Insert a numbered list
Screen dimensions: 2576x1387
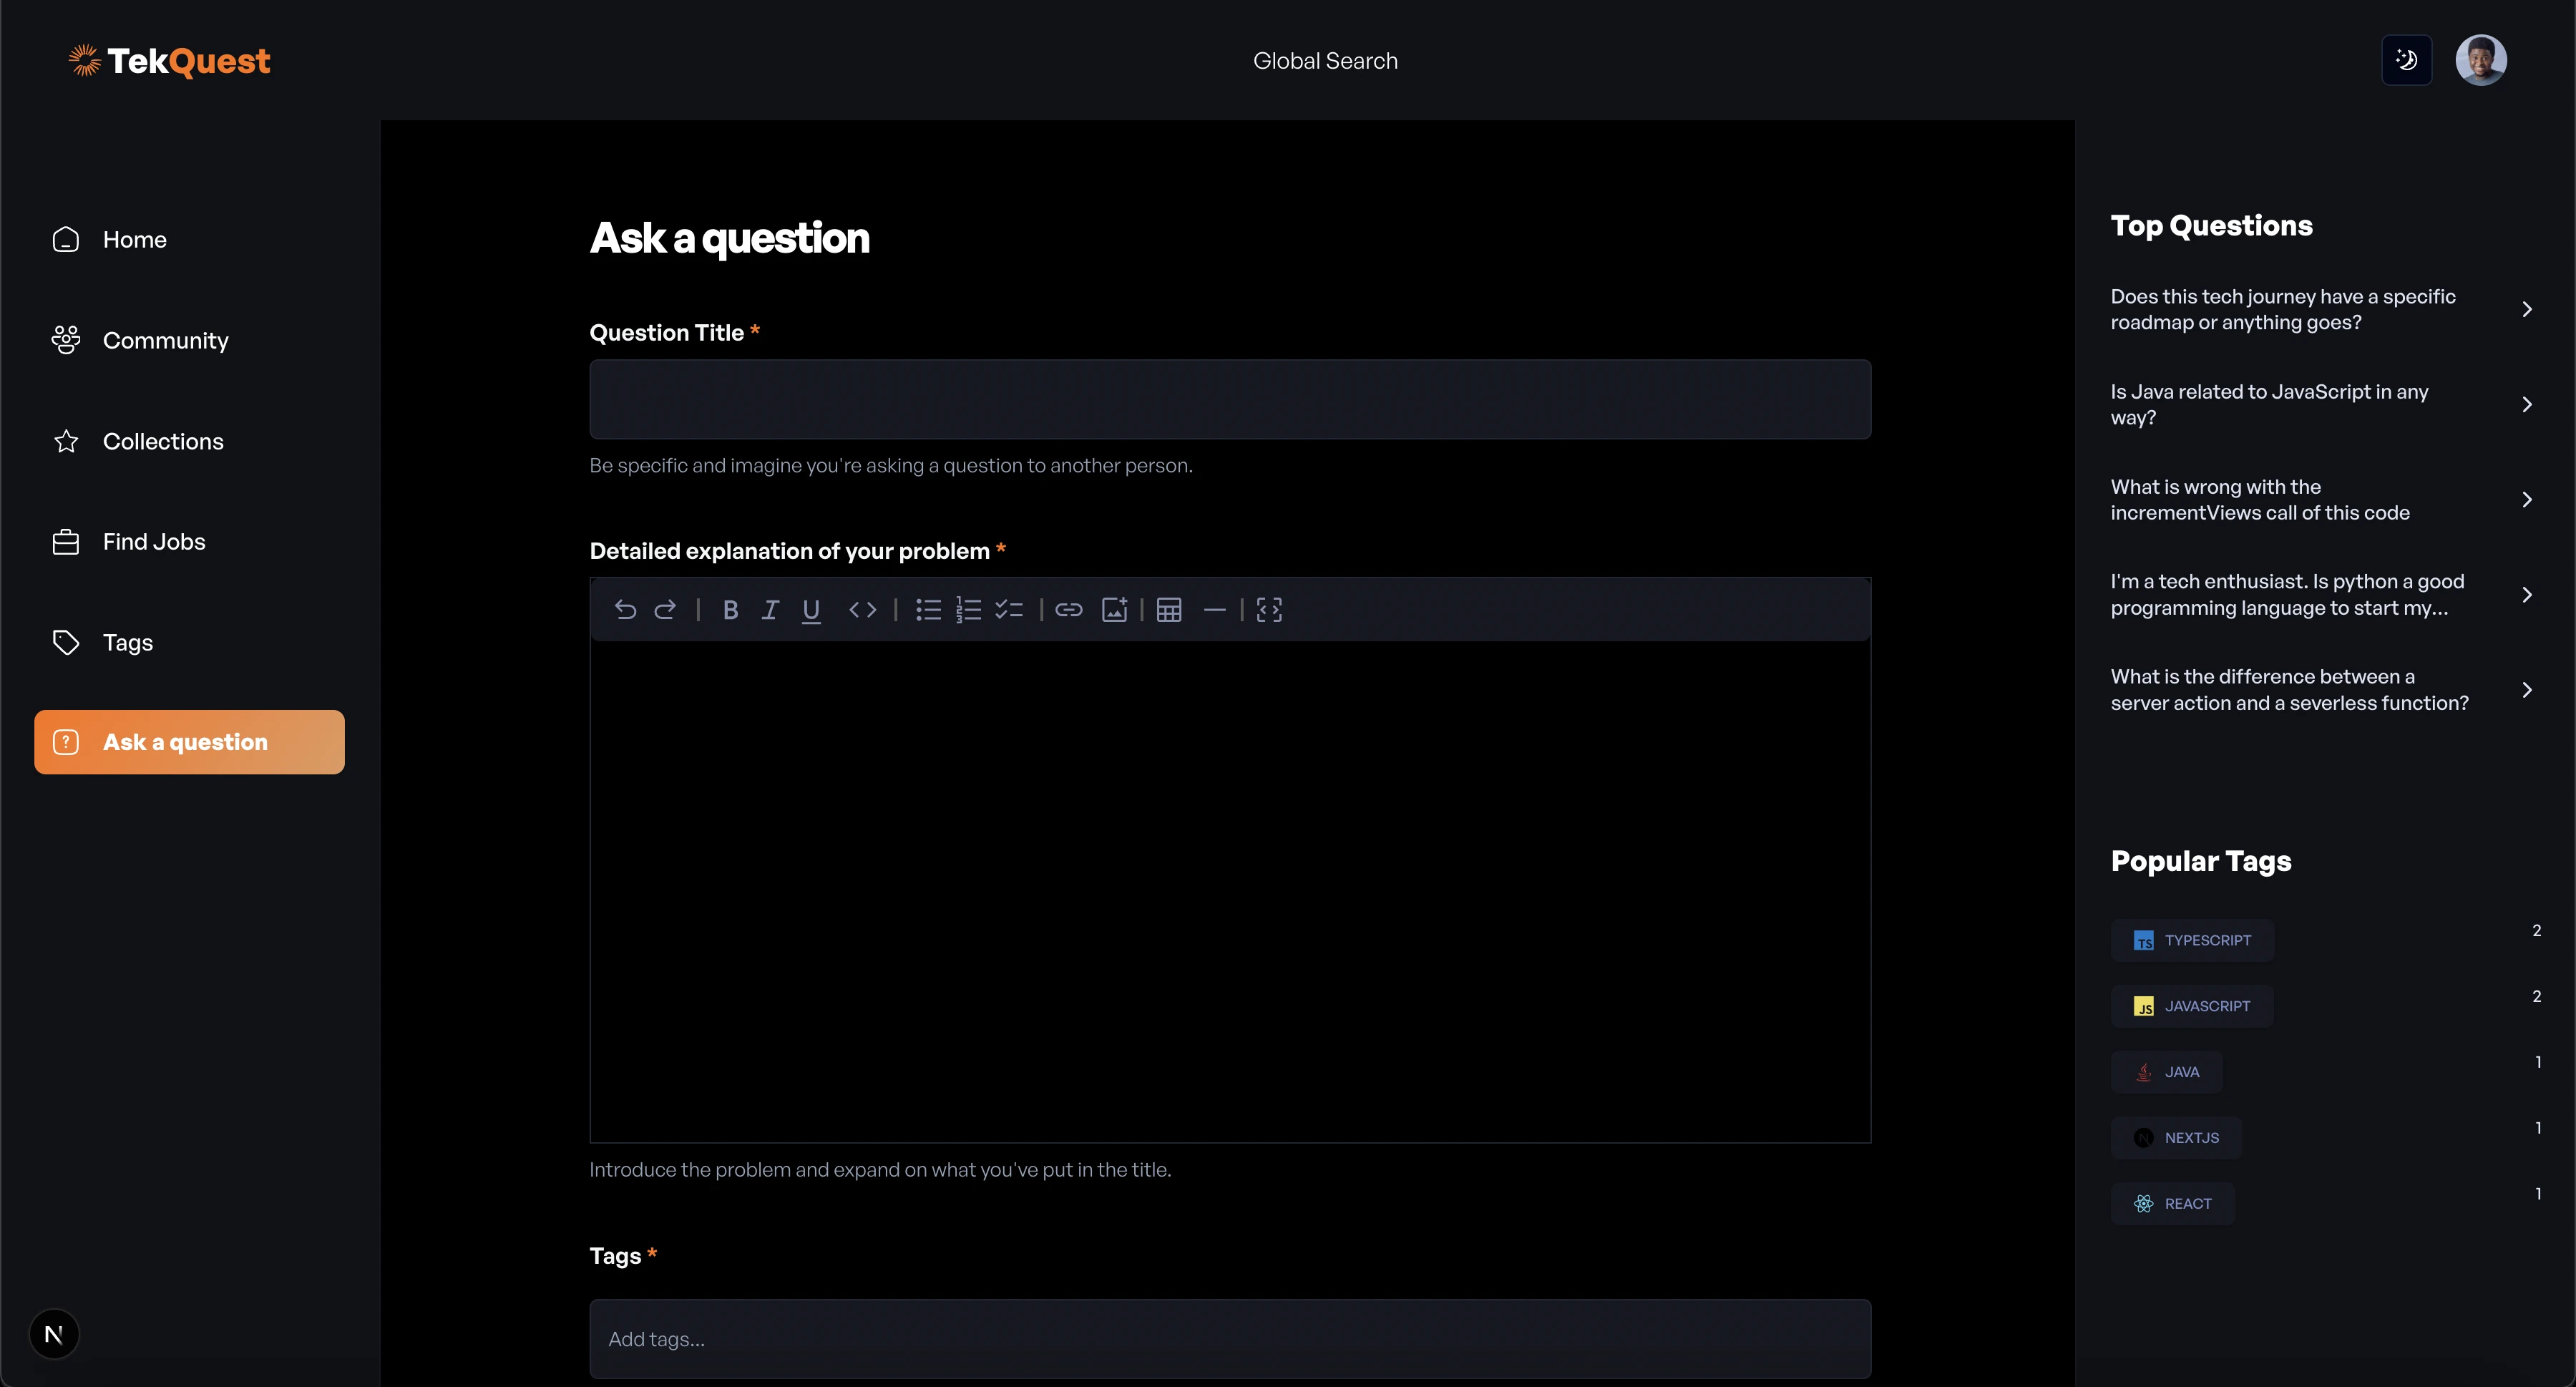[x=968, y=610]
